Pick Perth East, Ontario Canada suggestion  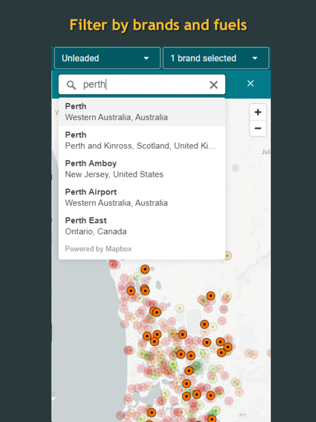[x=142, y=226]
